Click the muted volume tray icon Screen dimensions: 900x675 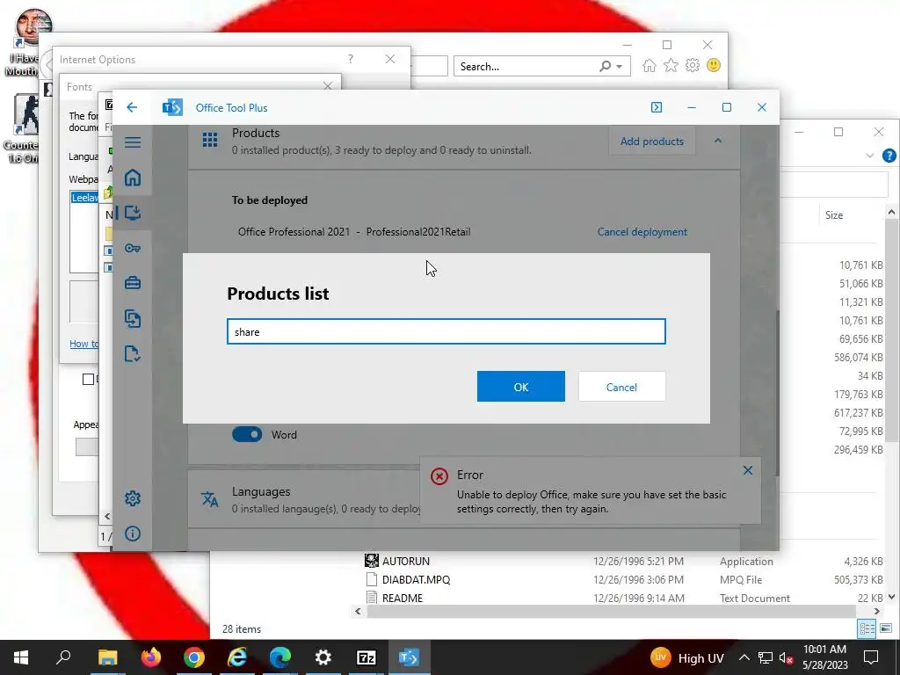pyautogui.click(x=787, y=657)
